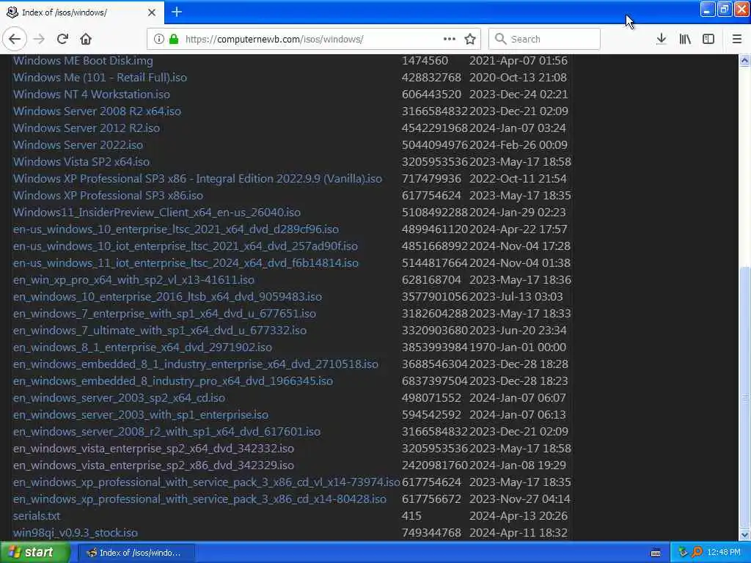The height and width of the screenshot is (563, 751).
Task: Open a new tab with plus
Action: coord(177,12)
